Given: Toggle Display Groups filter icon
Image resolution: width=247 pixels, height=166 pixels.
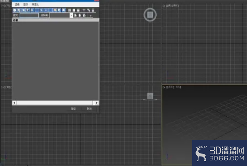Looking at the screenshot, I should 41,10.
